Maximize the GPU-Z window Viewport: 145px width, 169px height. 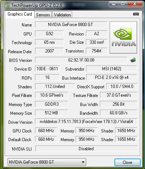coord(123,4)
